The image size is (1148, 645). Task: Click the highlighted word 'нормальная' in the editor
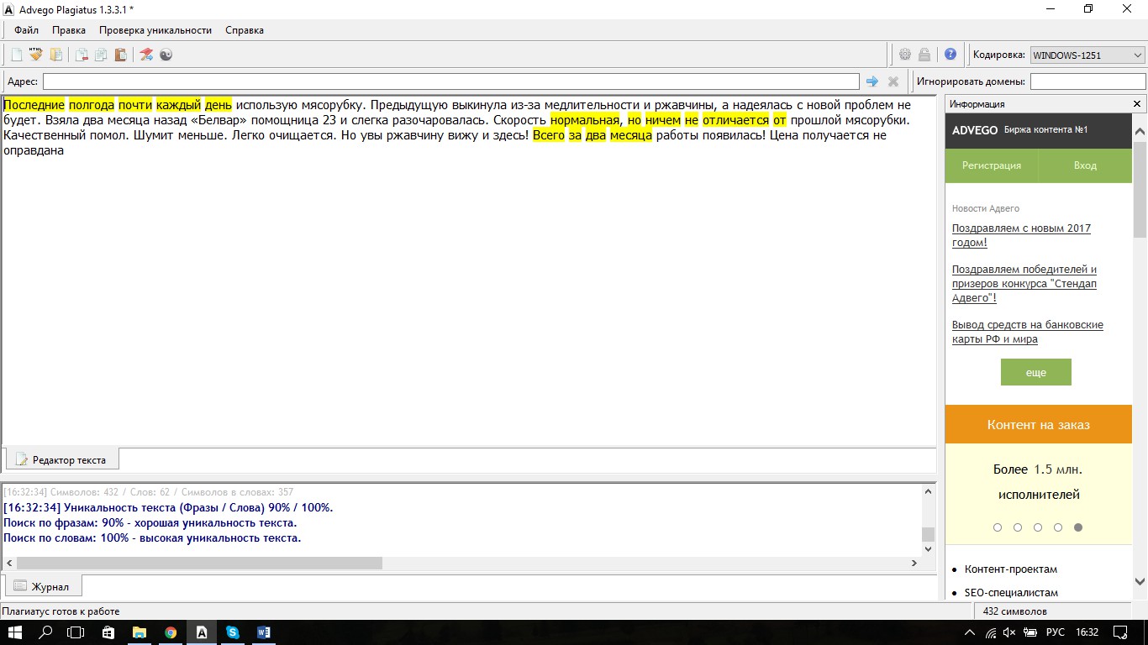click(584, 120)
